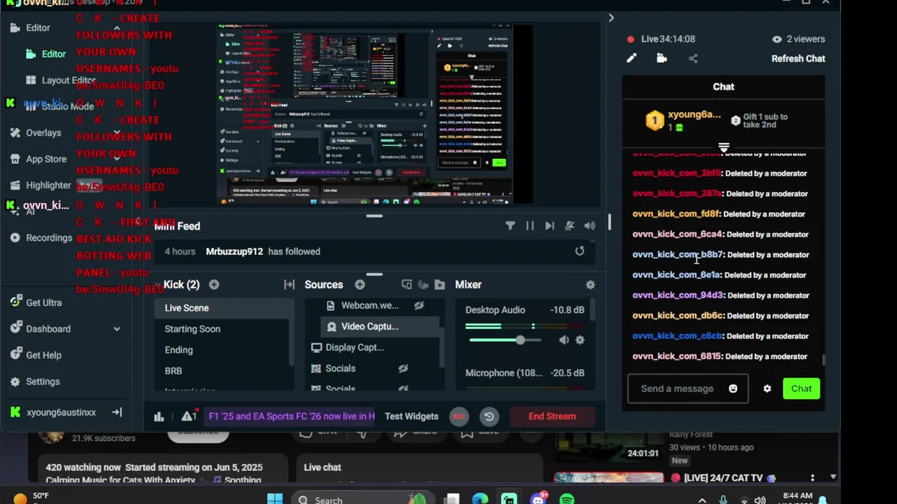
Task: Click Get Ultra in the sidebar
Action: (x=36, y=302)
